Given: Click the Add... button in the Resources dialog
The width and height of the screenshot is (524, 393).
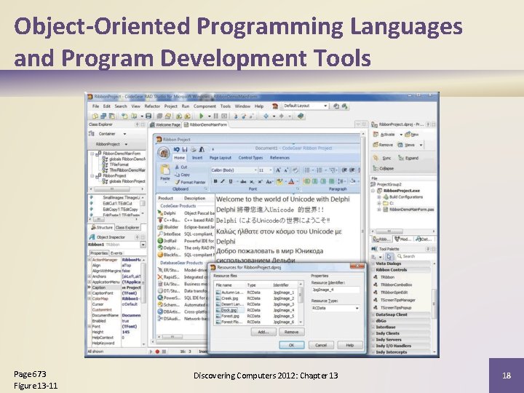Looking at the screenshot, I should point(263,332).
